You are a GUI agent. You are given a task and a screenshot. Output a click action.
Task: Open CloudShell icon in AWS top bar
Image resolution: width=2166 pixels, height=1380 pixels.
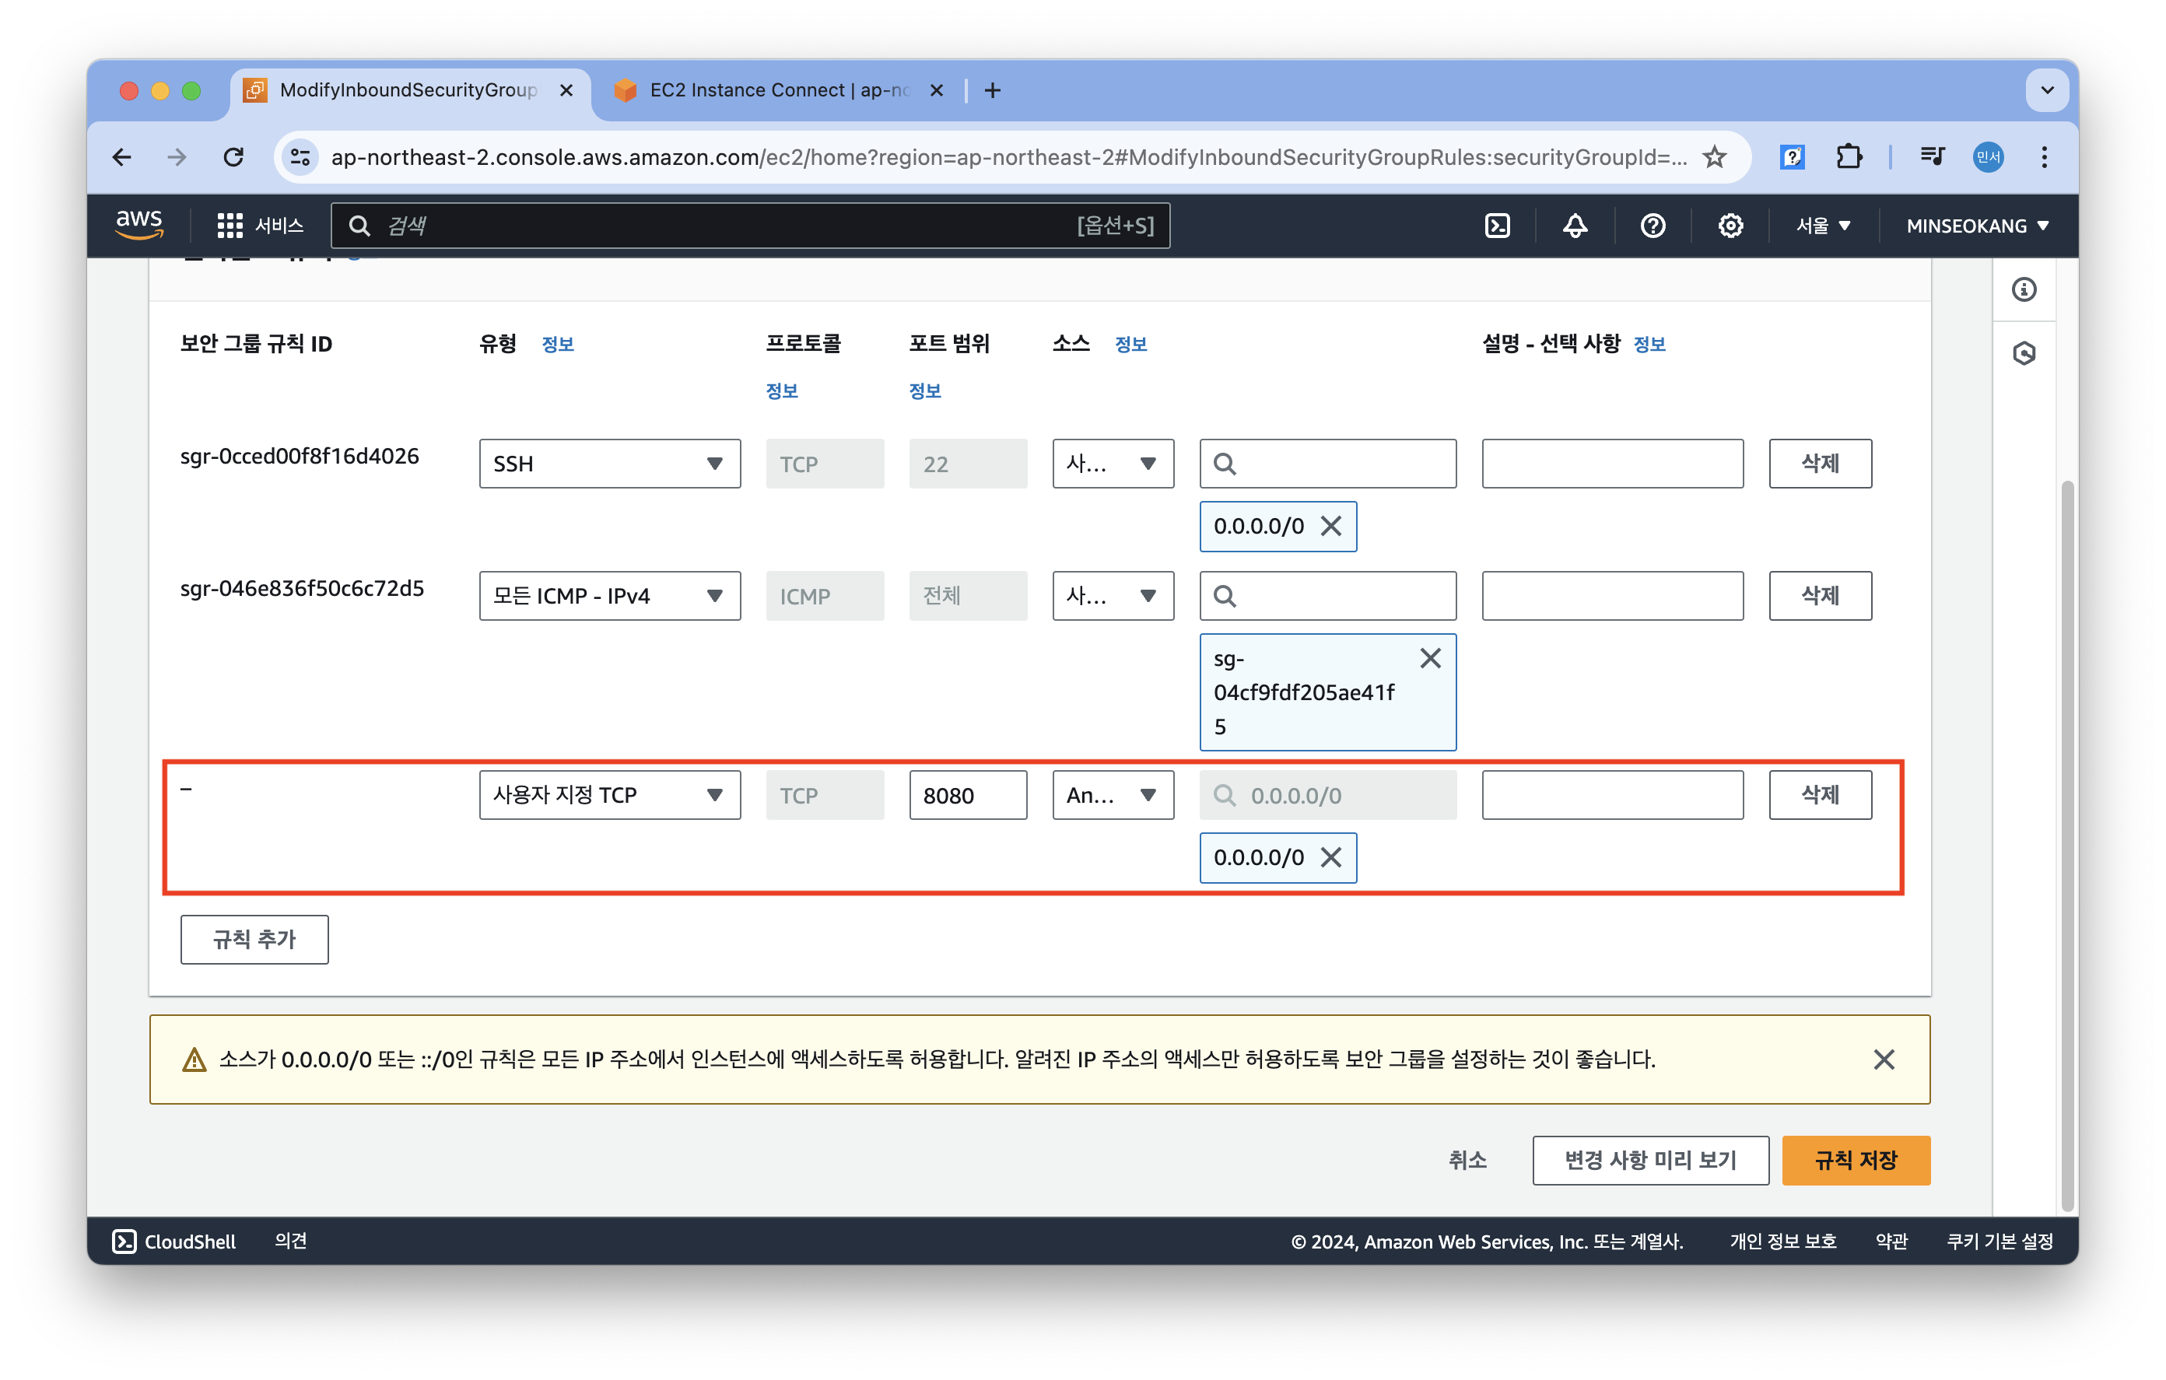(x=1497, y=226)
